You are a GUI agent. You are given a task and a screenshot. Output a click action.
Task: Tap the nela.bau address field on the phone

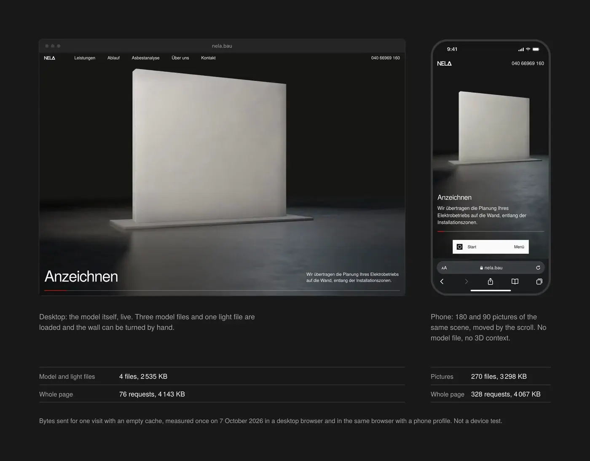(x=491, y=268)
